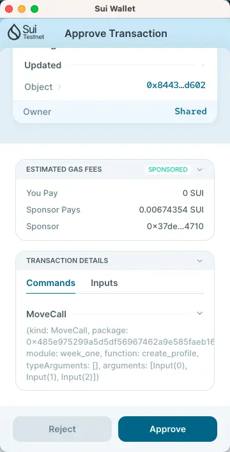This screenshot has height=452, width=230.
Task: Click the yellow macOS minimize button
Action: pyautogui.click(x=22, y=9)
